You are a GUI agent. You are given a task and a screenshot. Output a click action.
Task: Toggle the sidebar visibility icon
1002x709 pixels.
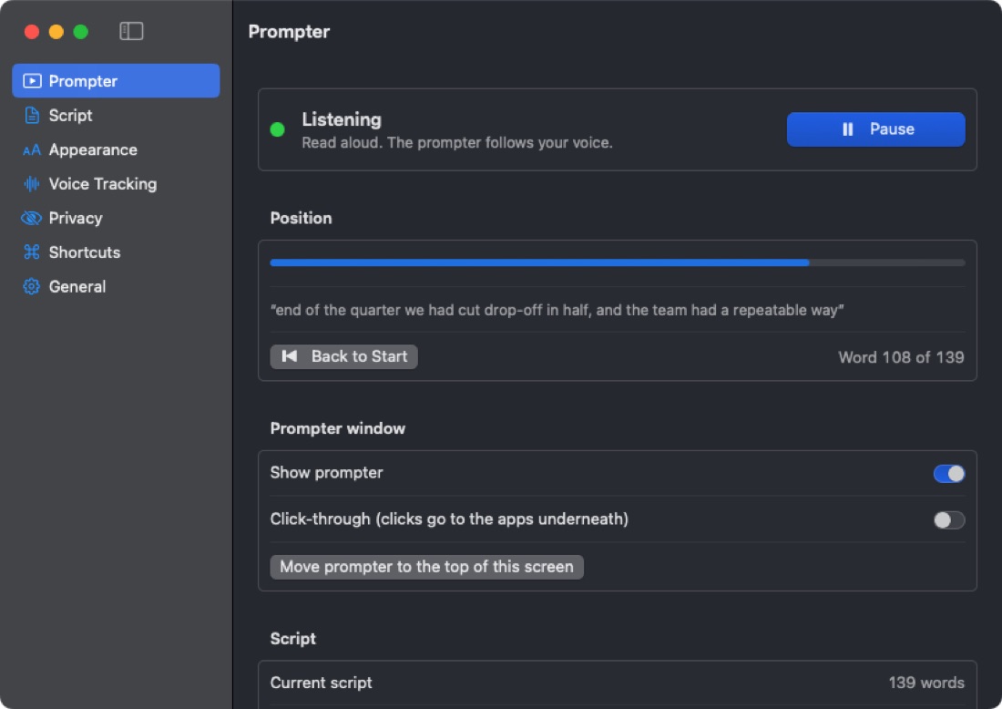131,31
